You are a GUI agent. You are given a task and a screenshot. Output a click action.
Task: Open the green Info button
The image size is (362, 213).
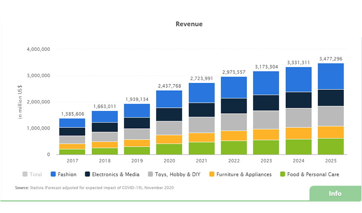click(335, 193)
